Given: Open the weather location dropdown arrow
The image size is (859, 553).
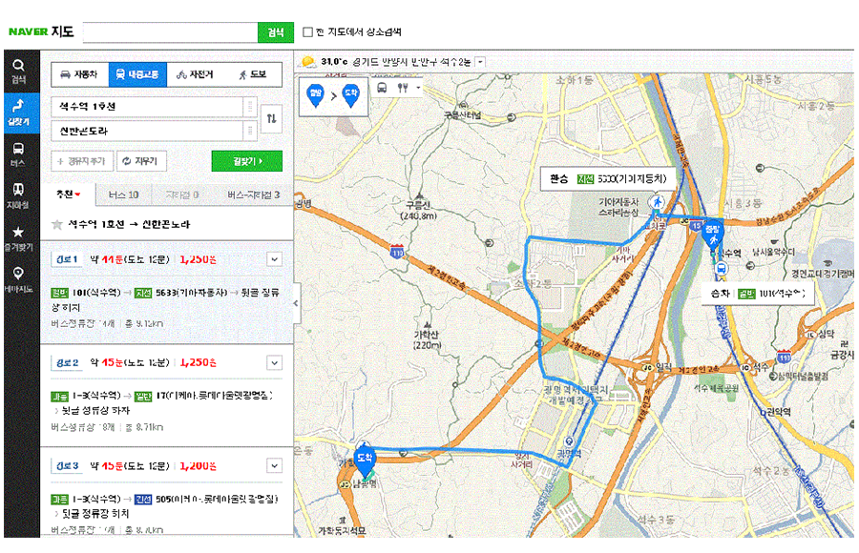Looking at the screenshot, I should point(480,62).
